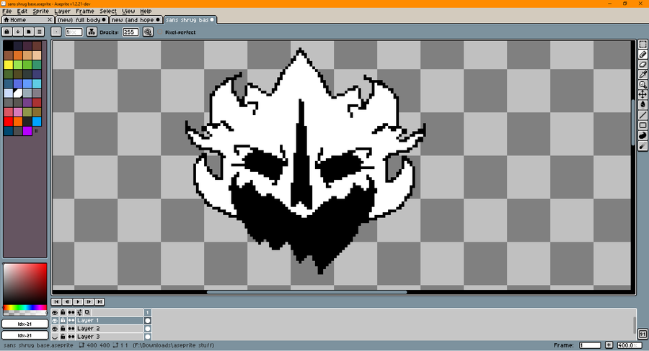Play the animation
Image resolution: width=649 pixels, height=351 pixels.
78,302
